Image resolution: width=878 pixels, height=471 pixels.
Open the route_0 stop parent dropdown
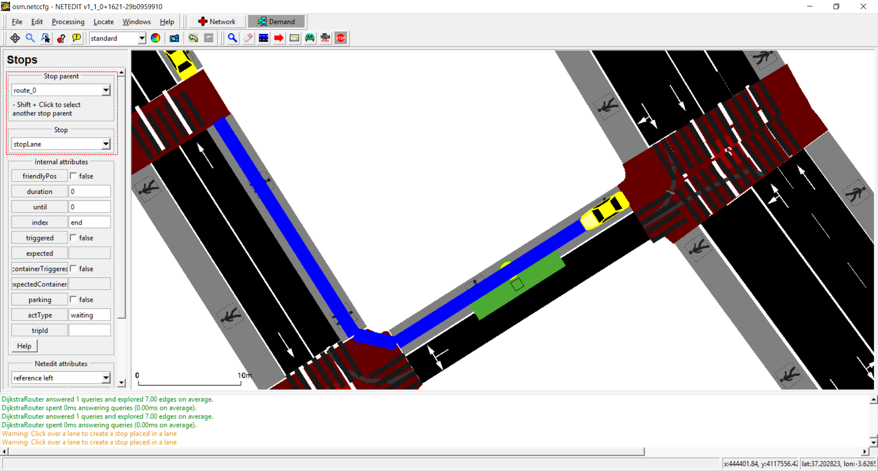coord(106,91)
